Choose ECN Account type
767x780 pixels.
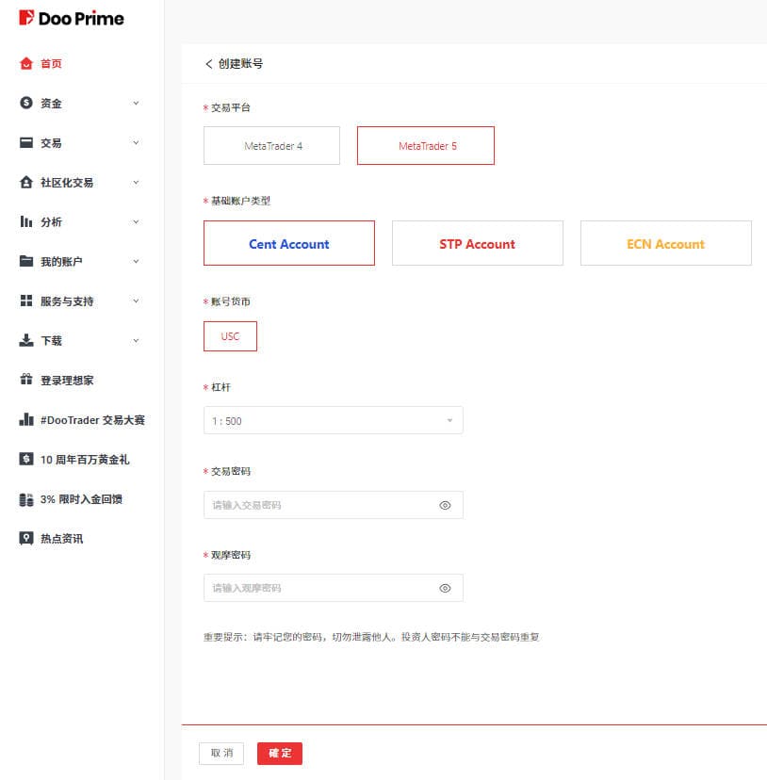pos(666,243)
